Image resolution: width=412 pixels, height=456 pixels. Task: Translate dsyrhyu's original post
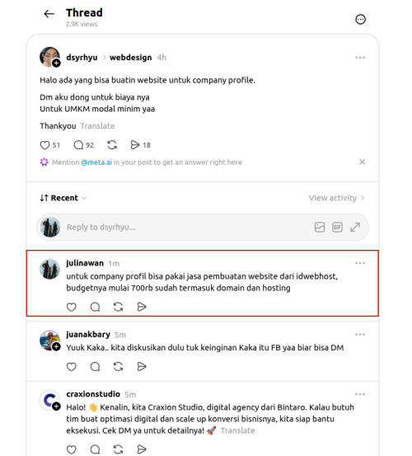click(97, 126)
